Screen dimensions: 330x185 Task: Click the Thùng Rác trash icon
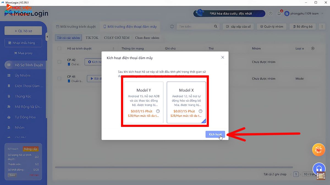coord(9,96)
